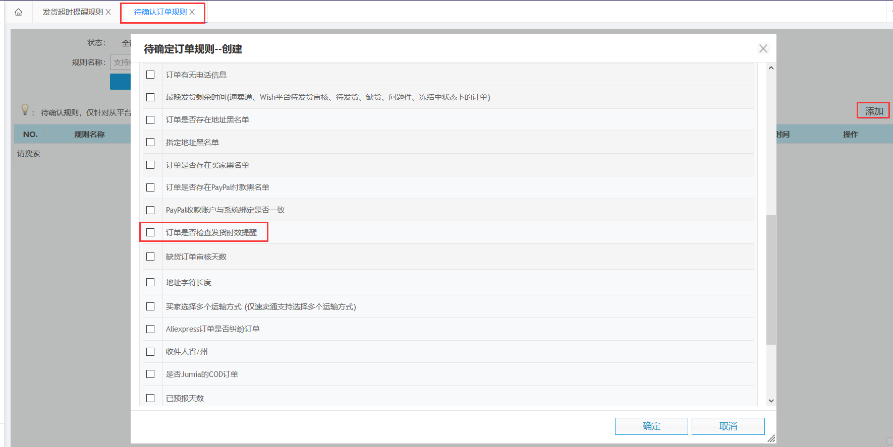Click the dialog title 待确定订单规则--创建
This screenshot has width=893, height=447.
coord(193,49)
